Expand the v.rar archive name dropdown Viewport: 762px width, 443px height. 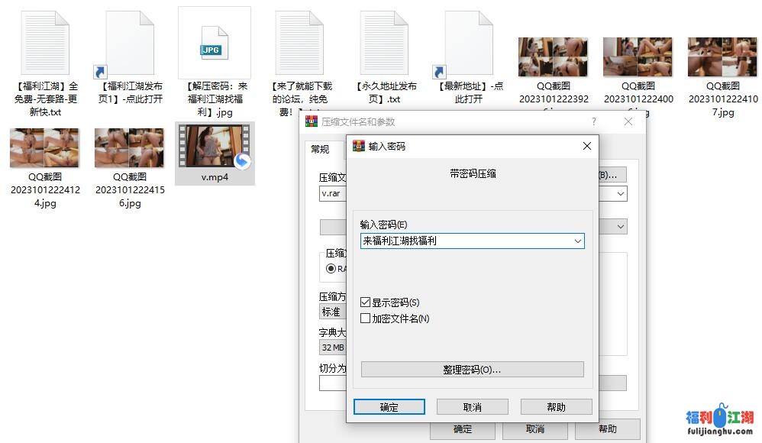[621, 194]
